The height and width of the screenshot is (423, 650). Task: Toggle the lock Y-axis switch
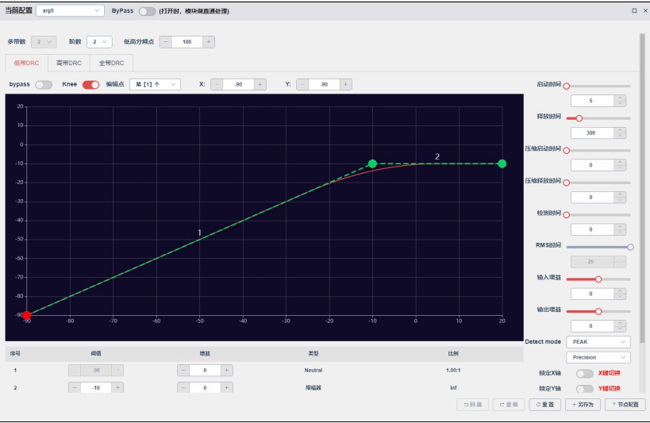[x=584, y=389]
